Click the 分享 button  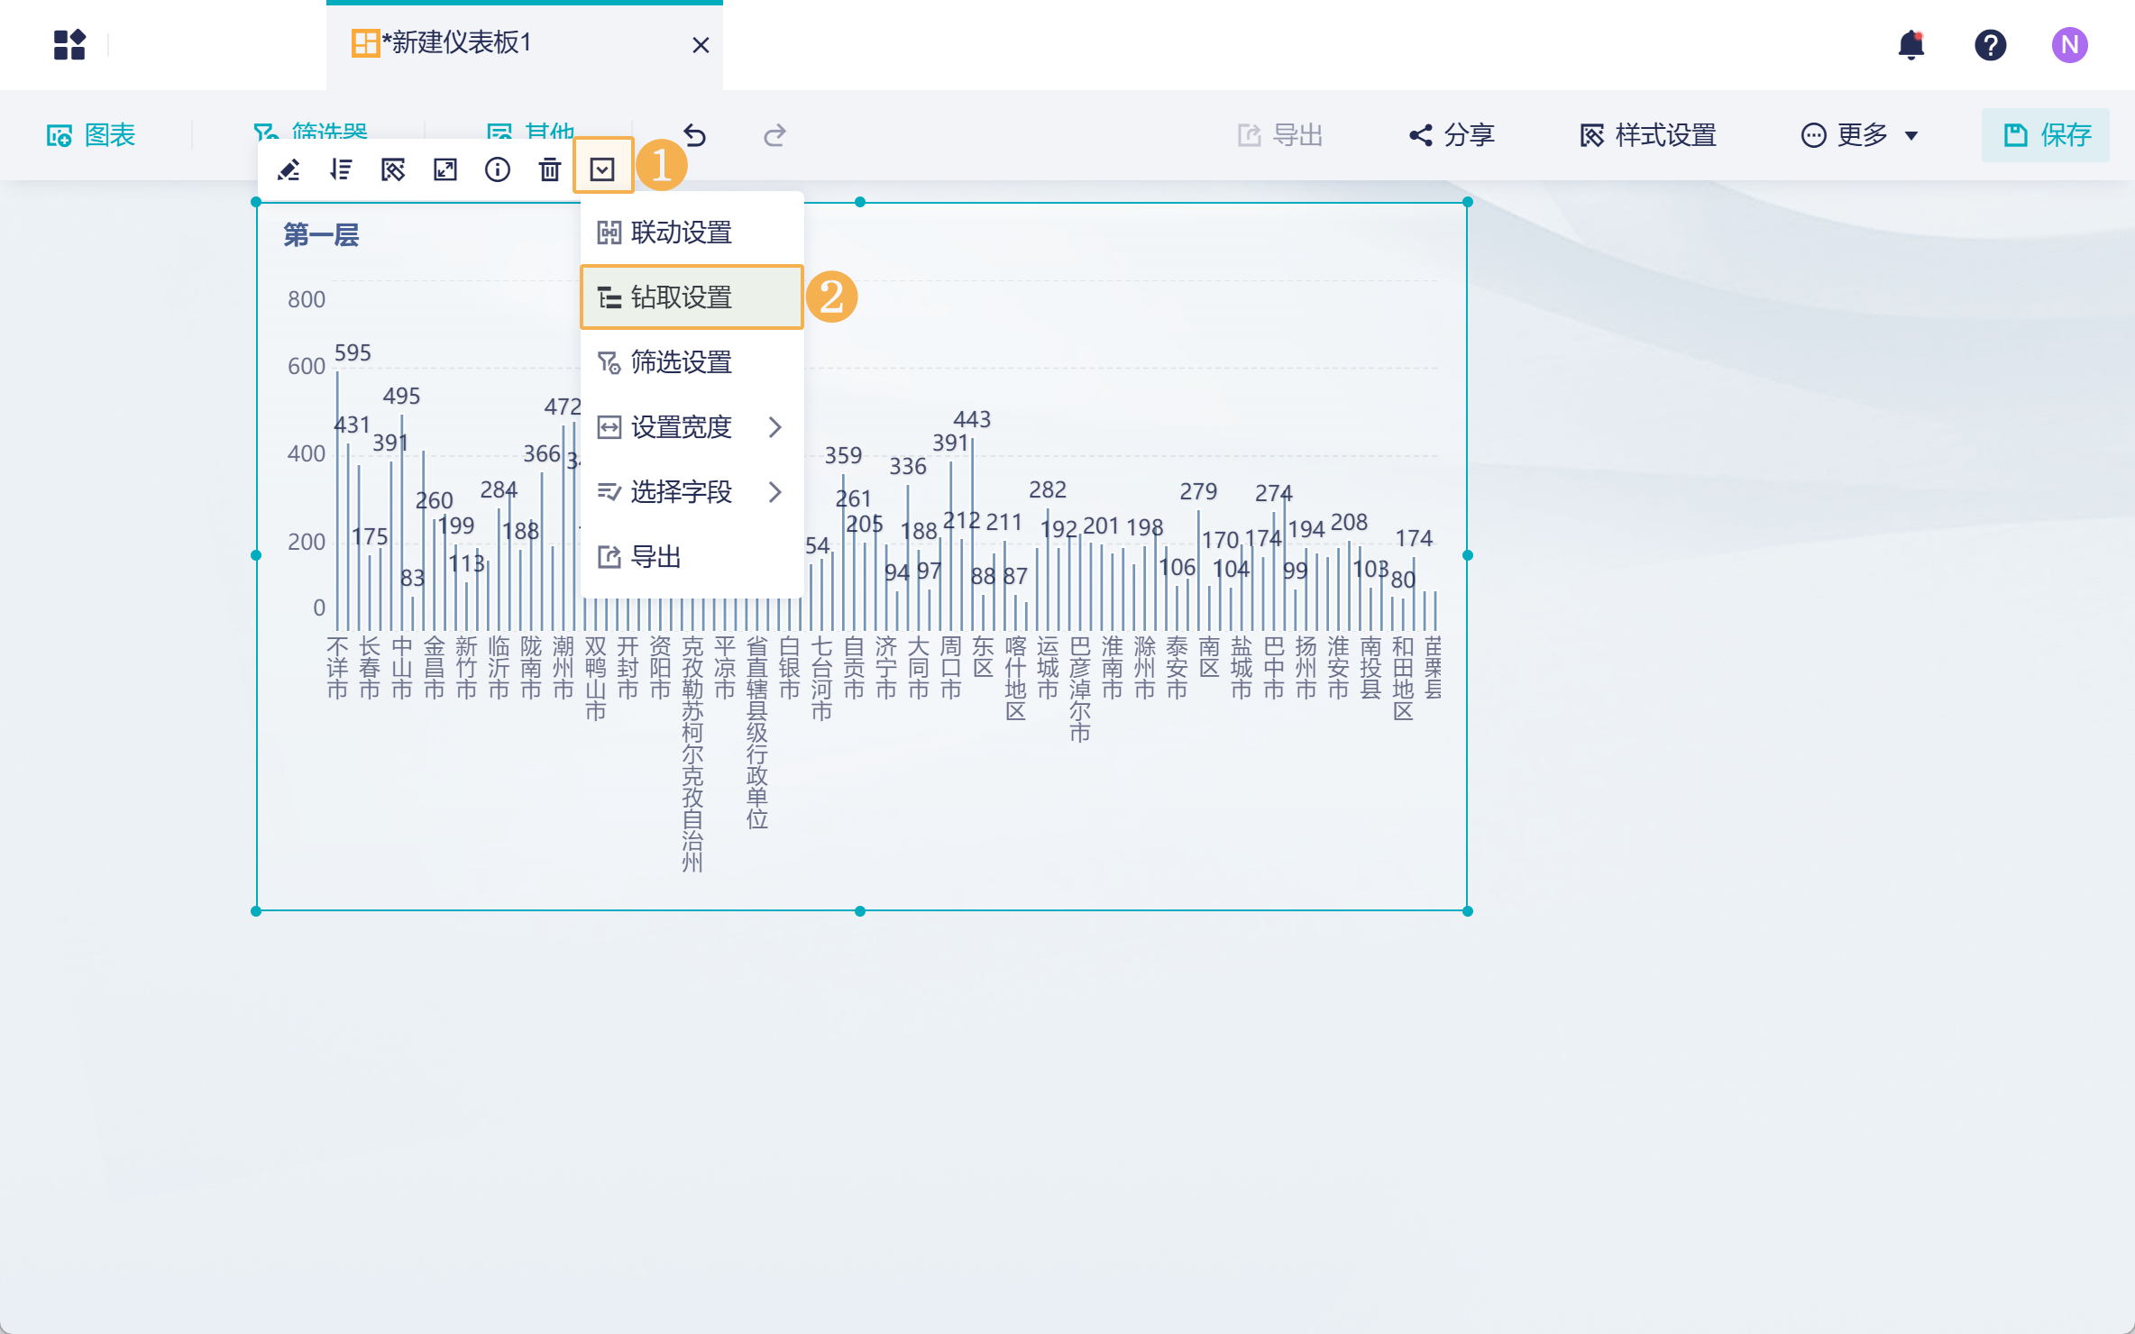pyautogui.click(x=1452, y=135)
